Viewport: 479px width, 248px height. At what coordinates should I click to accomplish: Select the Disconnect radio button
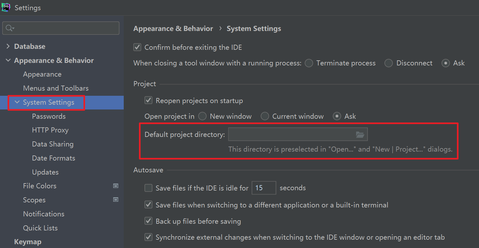(388, 63)
